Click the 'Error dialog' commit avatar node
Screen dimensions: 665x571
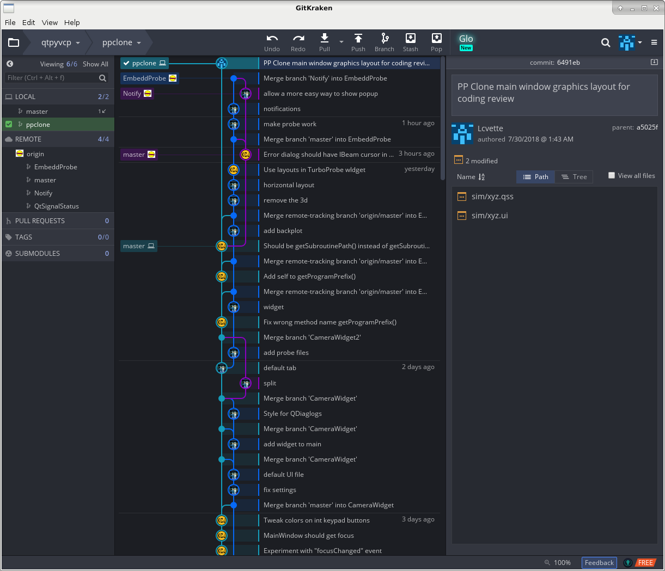[246, 155]
